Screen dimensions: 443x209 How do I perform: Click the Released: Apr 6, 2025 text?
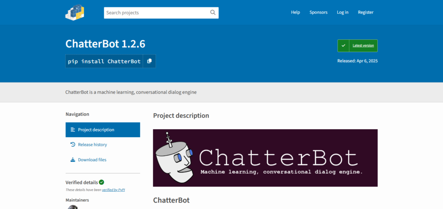coord(357,61)
